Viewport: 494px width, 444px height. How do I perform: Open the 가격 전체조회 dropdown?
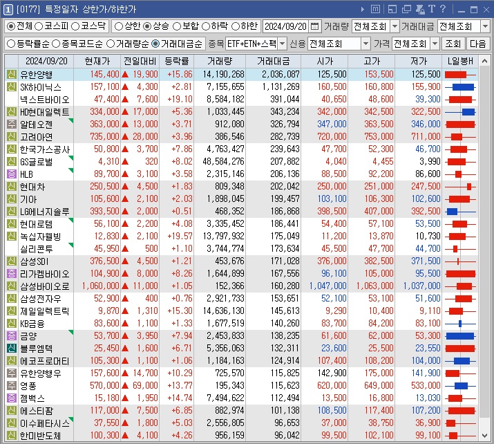435,44
